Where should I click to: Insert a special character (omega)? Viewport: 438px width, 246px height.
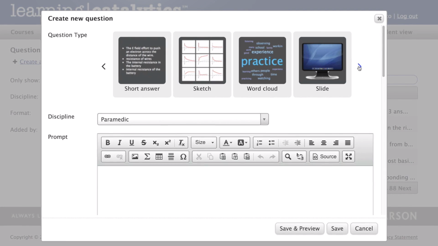click(183, 156)
